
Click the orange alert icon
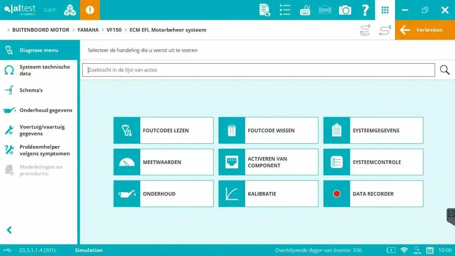[x=90, y=10]
